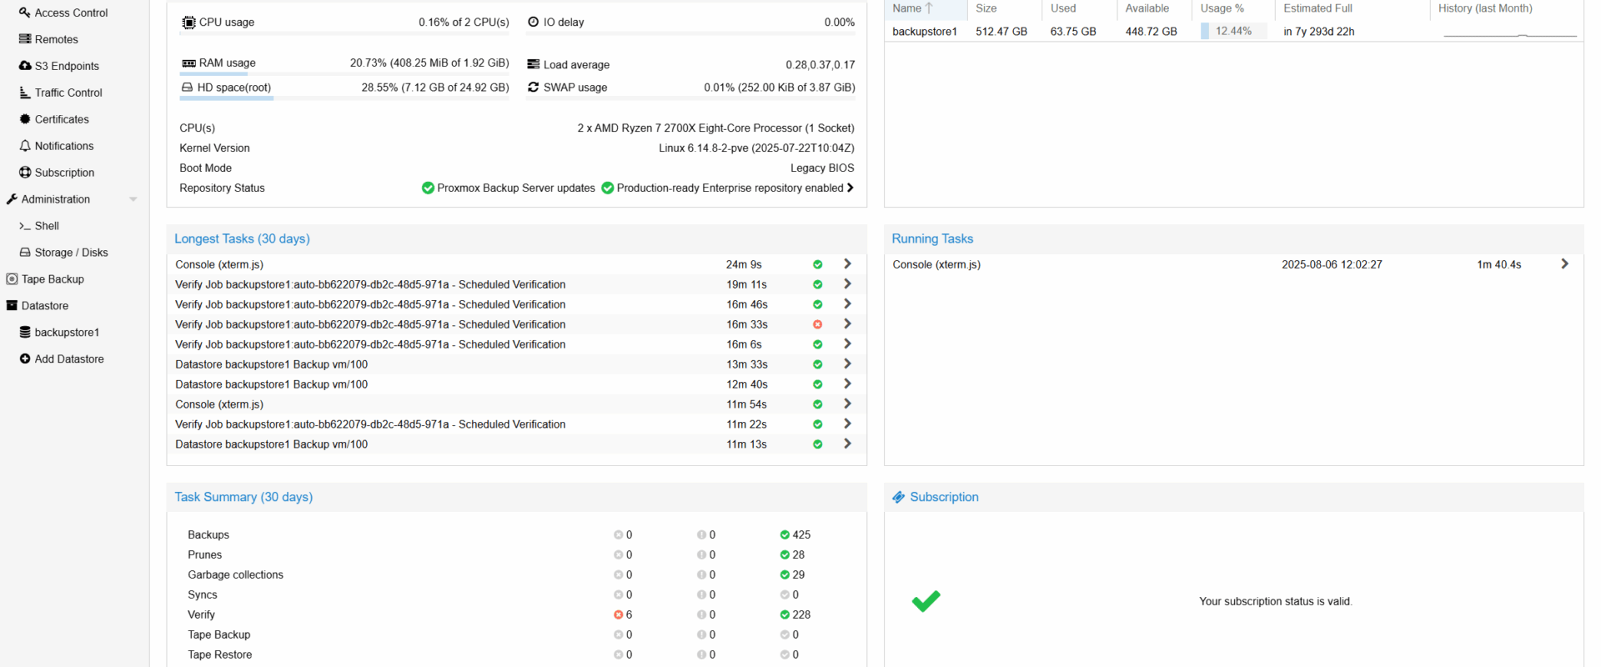The image size is (1601, 667).
Task: Click the Shell terminal prompt icon
Action: click(25, 226)
